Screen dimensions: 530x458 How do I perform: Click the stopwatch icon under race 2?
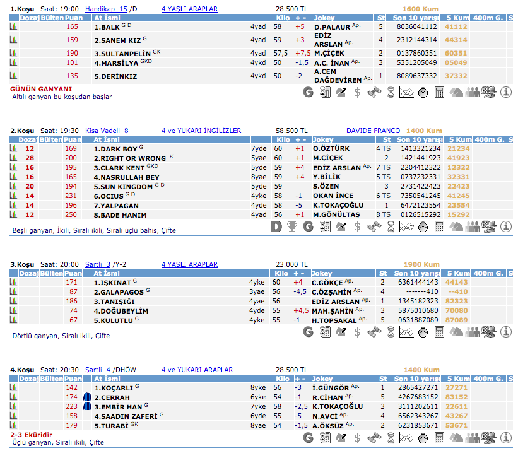point(423,226)
